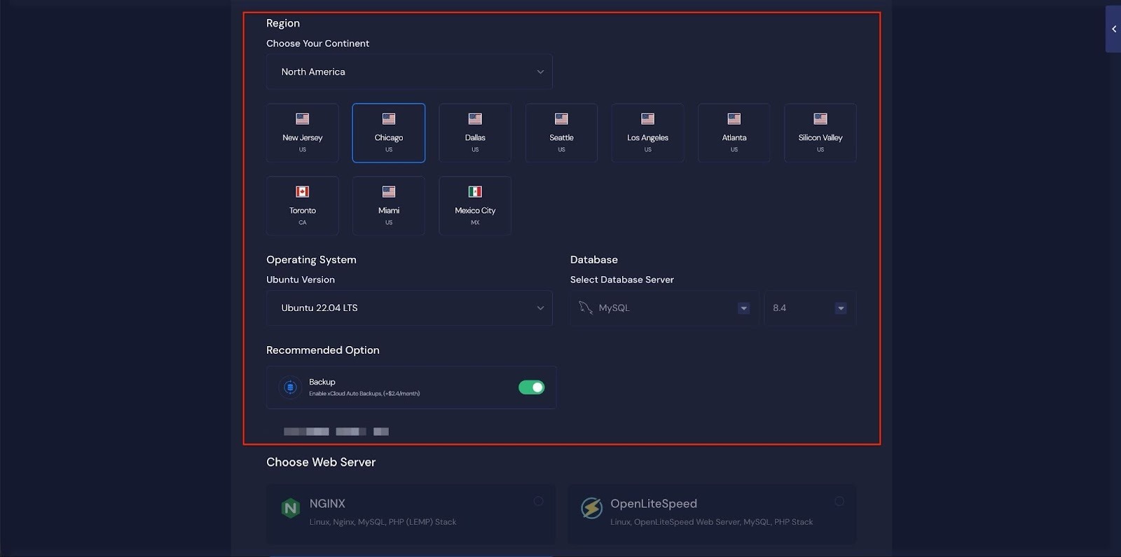Viewport: 1121px width, 557px height.
Task: Open the Choose Your Continent dropdown
Action: [x=409, y=72]
